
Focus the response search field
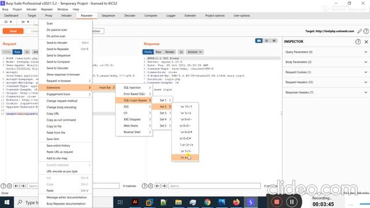(214, 186)
